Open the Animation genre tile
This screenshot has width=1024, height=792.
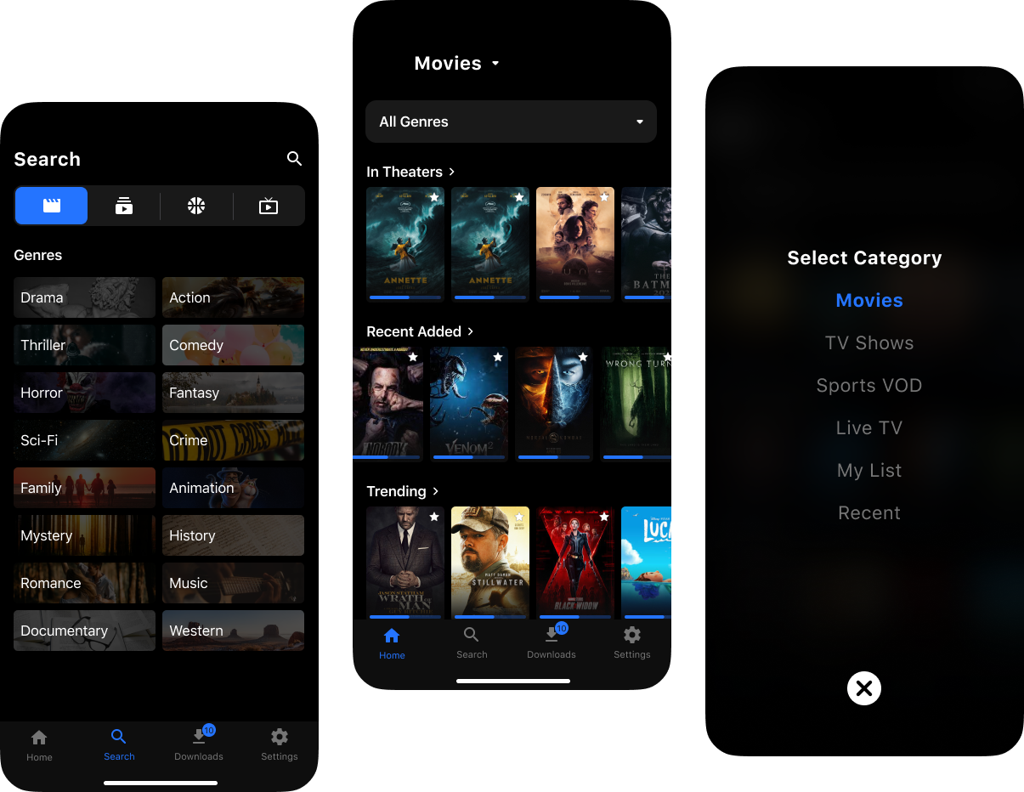[233, 488]
